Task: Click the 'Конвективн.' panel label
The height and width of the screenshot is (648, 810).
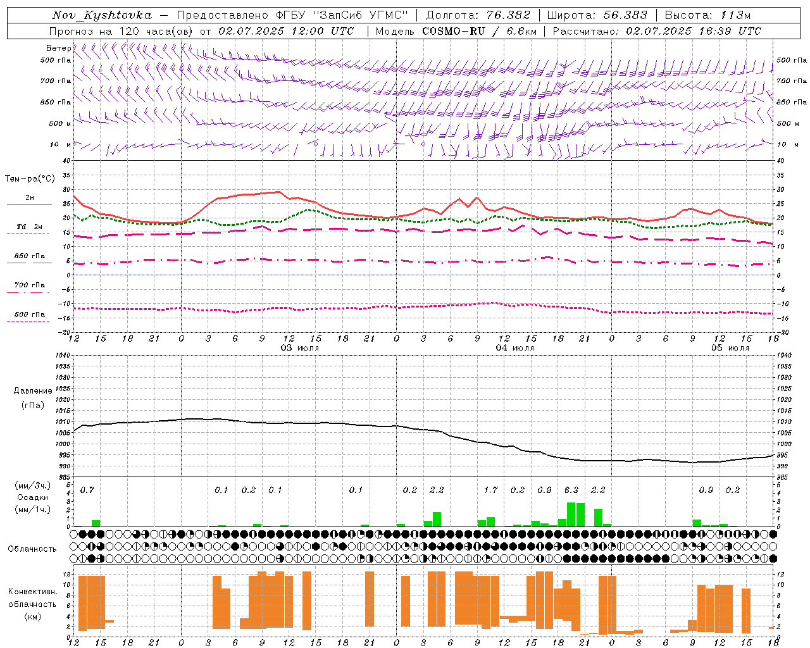Action: point(32,592)
